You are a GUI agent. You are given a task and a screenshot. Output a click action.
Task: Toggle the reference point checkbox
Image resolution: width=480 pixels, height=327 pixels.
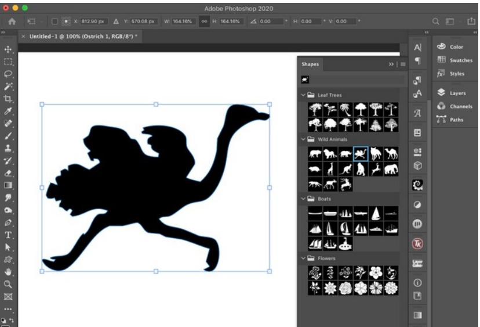tap(54, 21)
